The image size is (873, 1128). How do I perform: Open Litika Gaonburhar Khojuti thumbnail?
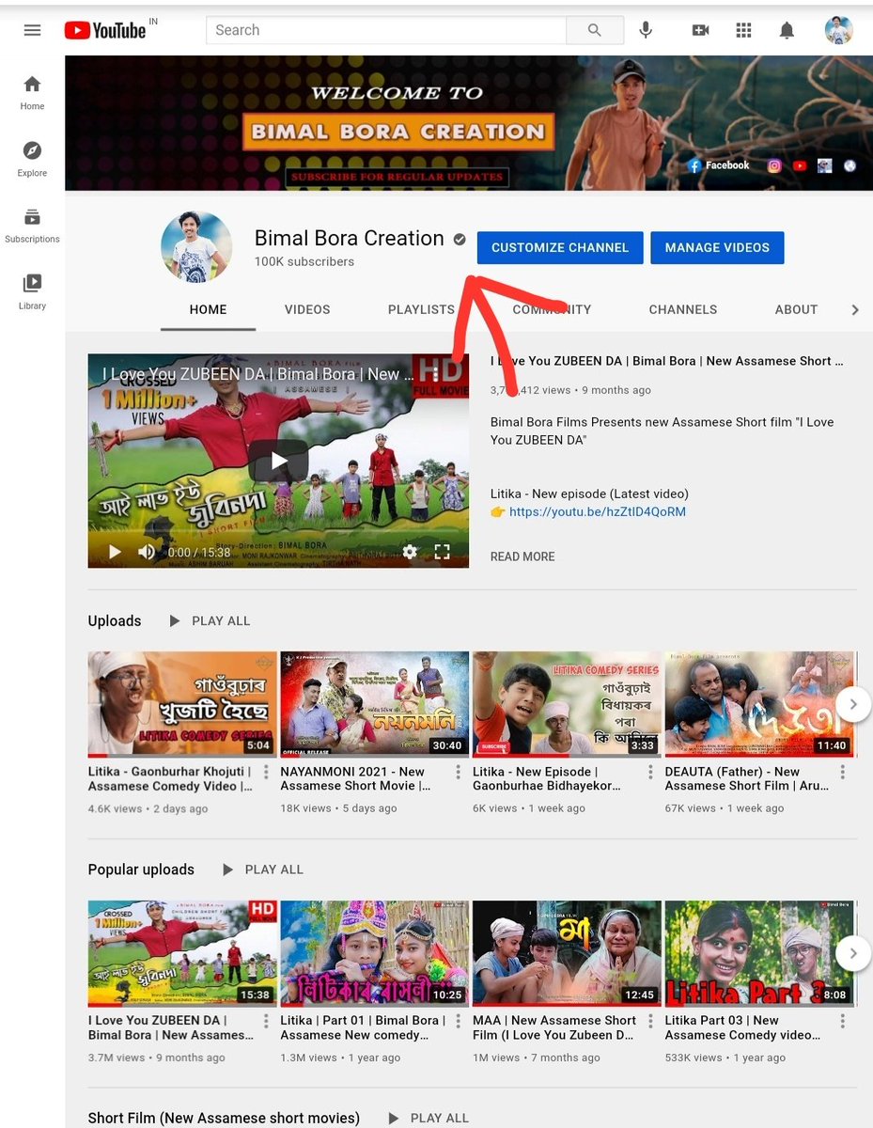182,704
